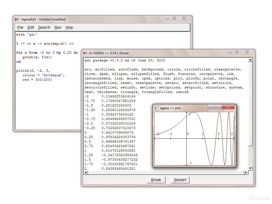Viewport: 272px width, 204px height.
Task: Click the AGENA output window title icon
Action: (x=85, y=53)
